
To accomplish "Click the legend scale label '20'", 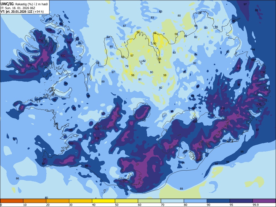I will click(x=48, y=205).
